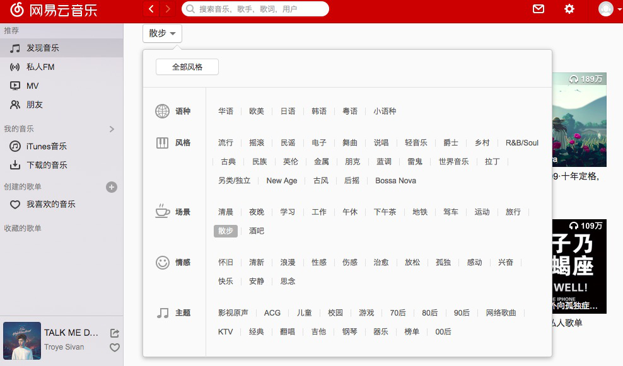
Task: Click the search music input field
Action: click(259, 9)
